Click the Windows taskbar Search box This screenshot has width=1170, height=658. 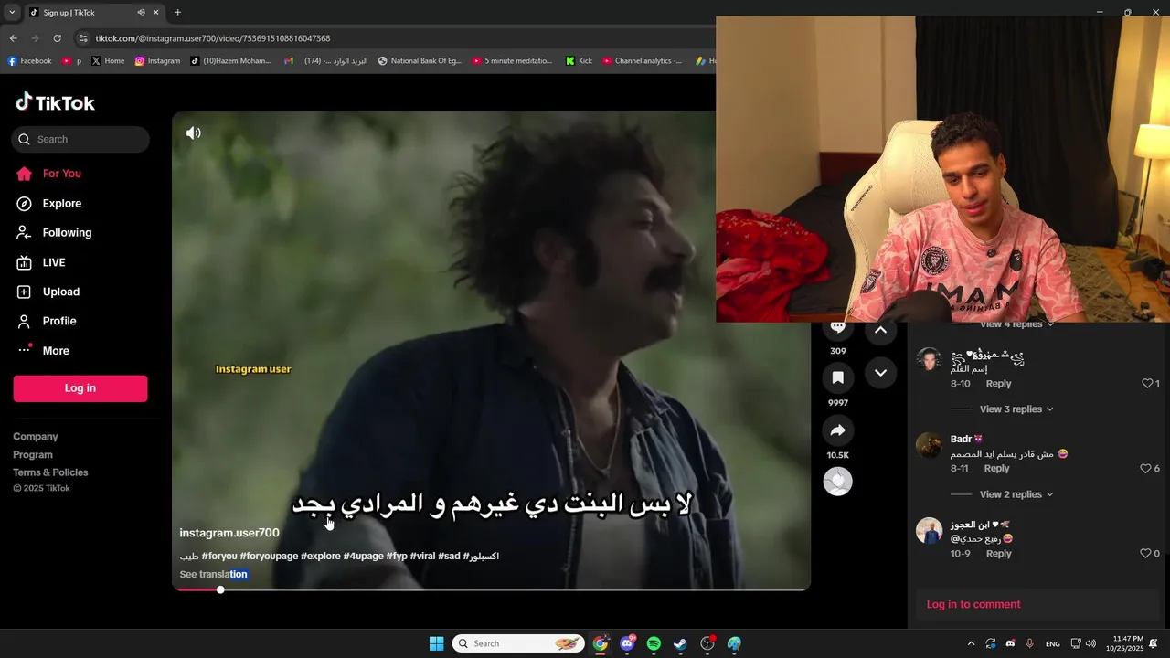tap(518, 643)
